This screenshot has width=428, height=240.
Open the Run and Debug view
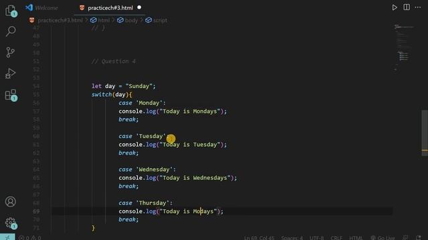pyautogui.click(x=11, y=73)
